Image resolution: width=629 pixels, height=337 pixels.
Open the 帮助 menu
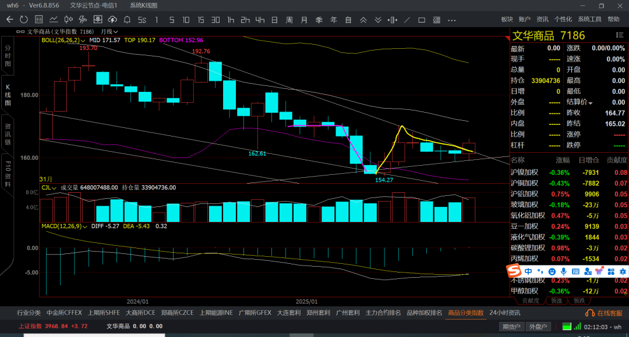613,19
